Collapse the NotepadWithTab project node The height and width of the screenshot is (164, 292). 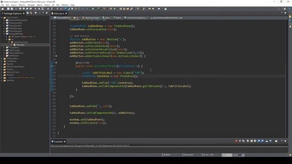tap(4, 34)
